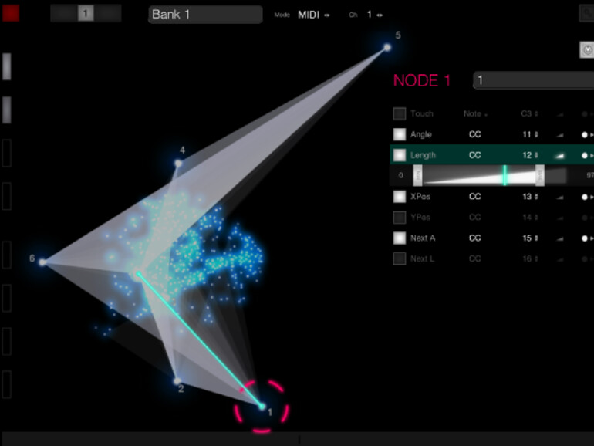Disable the XPos parameter checkbox

400,196
